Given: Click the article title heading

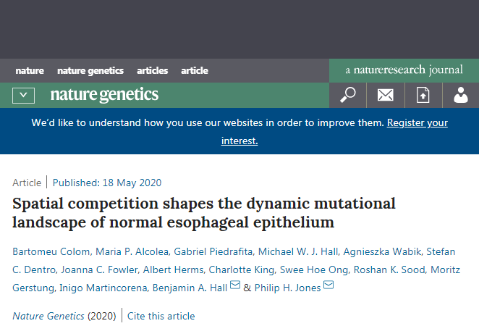Looking at the screenshot, I should click(x=204, y=212).
